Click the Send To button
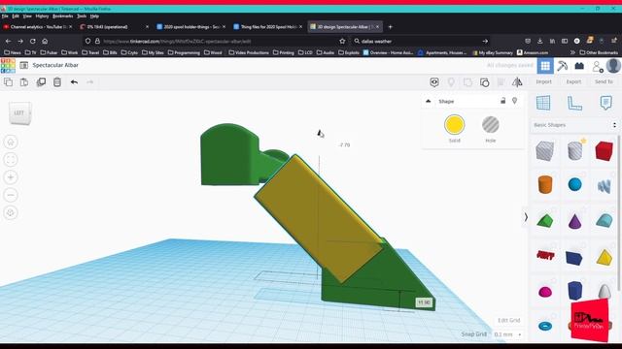 click(604, 81)
